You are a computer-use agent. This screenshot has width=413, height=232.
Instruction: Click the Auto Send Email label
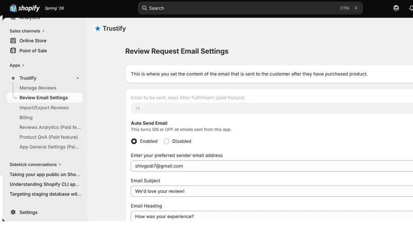tap(149, 123)
